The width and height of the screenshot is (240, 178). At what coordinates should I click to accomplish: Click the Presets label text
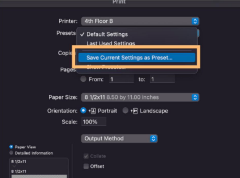click(66, 33)
